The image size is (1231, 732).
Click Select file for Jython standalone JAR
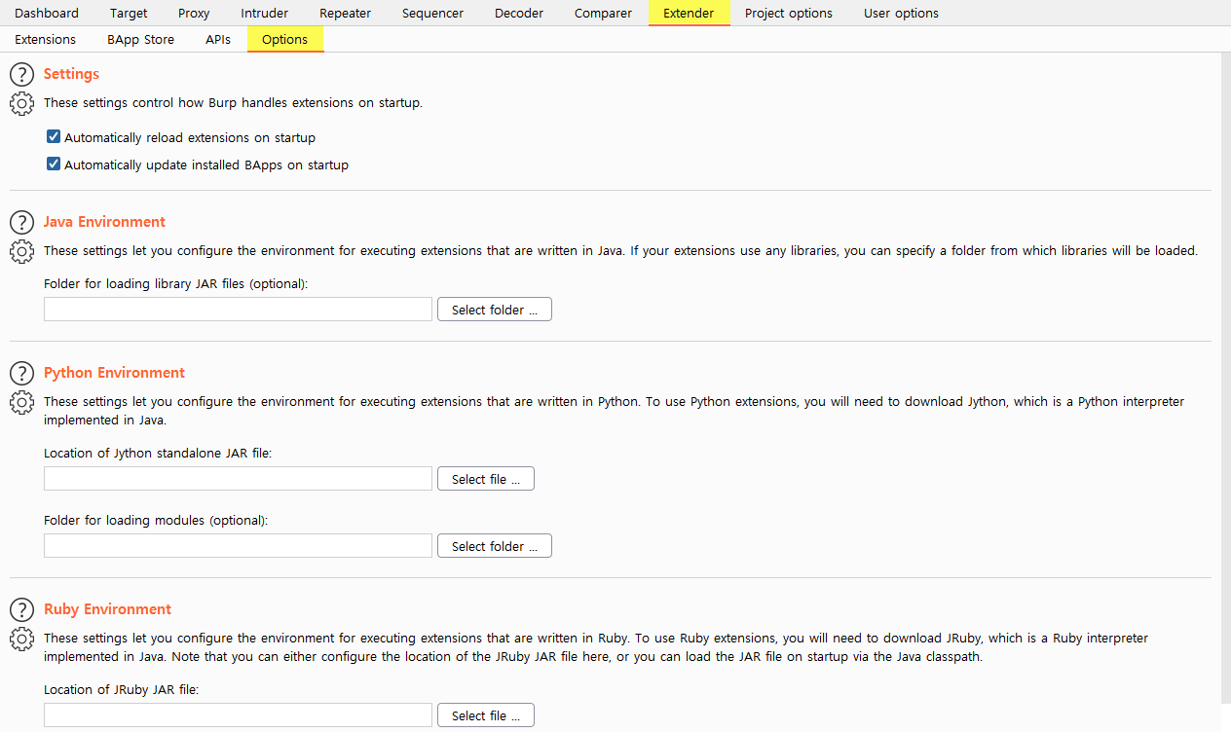pos(486,479)
